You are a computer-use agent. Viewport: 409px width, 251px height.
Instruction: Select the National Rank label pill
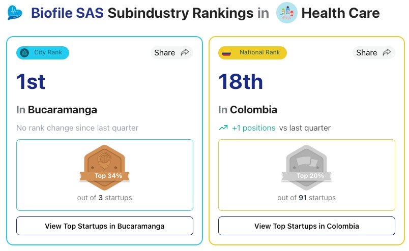point(252,53)
